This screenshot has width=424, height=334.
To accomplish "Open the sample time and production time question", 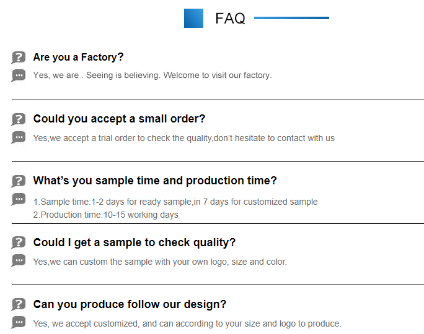I will (155, 181).
